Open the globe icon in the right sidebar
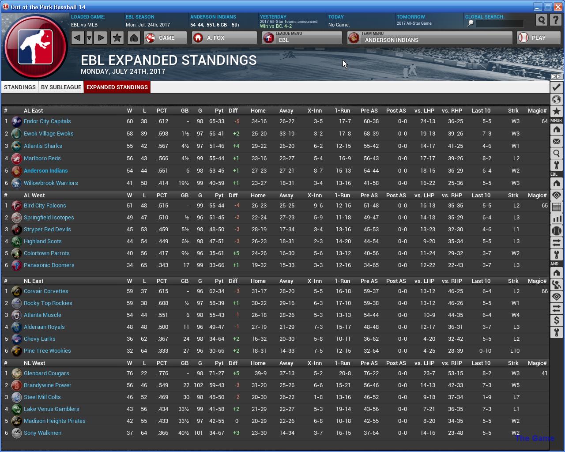This screenshot has width=565, height=452. click(x=556, y=99)
